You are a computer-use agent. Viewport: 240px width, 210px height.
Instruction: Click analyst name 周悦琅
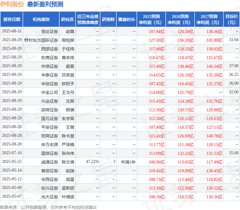click(x=68, y=40)
